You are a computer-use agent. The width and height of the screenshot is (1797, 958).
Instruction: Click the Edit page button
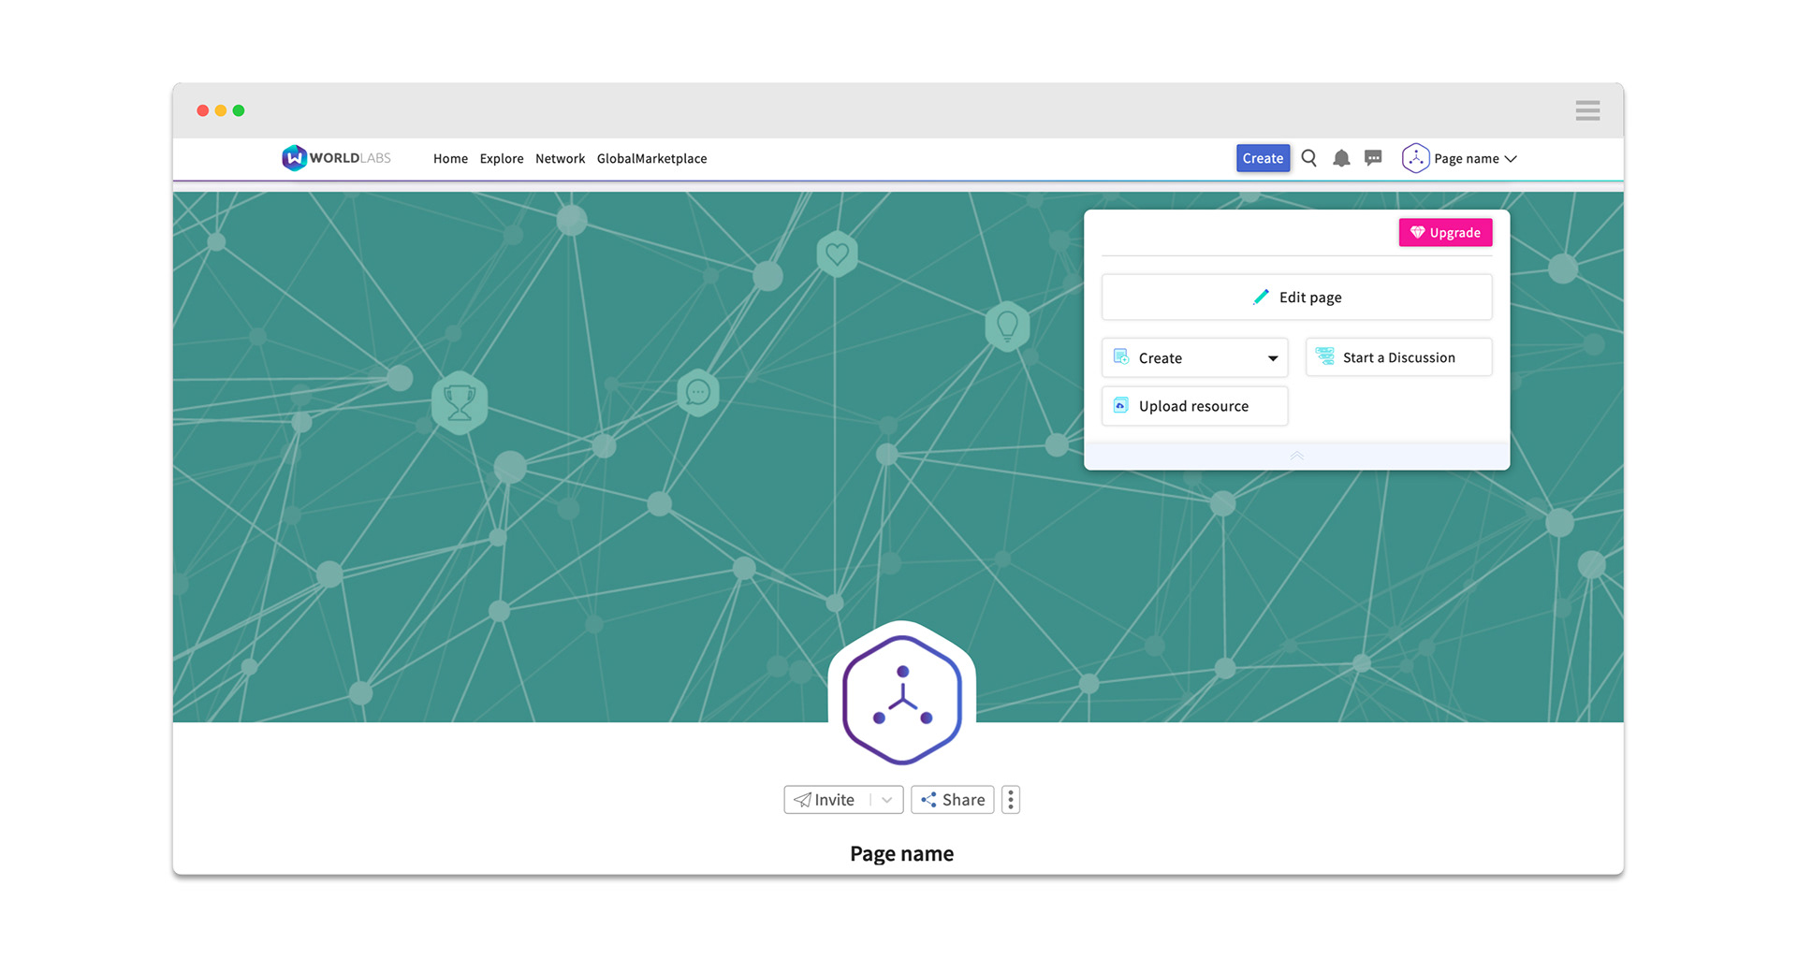[x=1296, y=298]
